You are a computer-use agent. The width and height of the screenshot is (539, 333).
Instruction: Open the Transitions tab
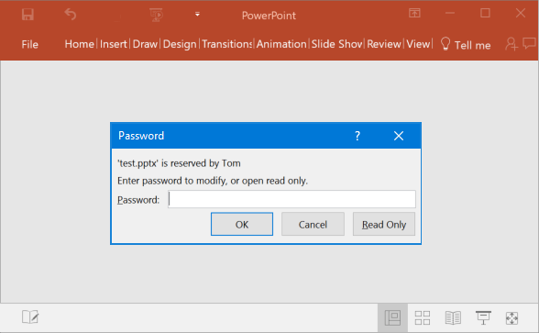coord(227,44)
